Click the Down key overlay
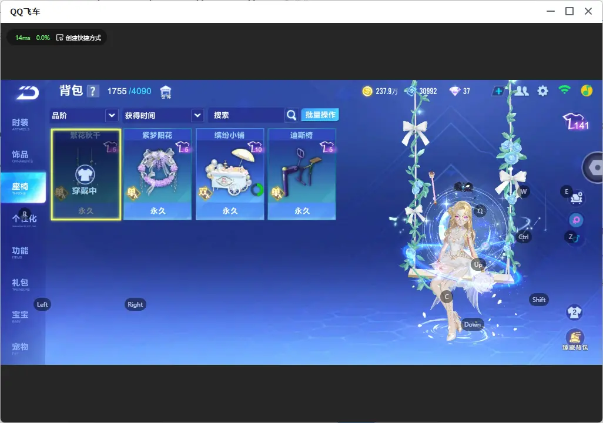The width and height of the screenshot is (603, 423). click(x=472, y=324)
